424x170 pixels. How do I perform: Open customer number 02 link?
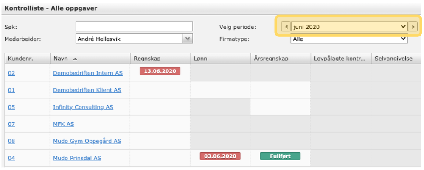(11, 73)
